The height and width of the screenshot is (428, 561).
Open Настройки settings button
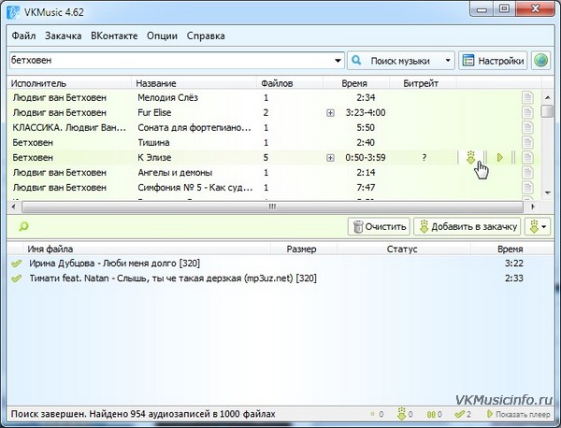[493, 61]
